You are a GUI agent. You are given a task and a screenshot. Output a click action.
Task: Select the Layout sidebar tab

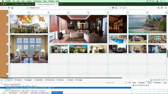tap(149, 83)
